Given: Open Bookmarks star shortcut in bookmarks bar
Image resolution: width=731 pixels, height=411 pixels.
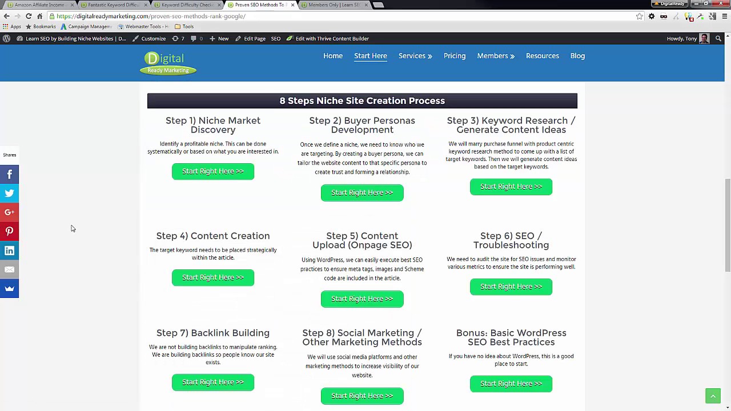Looking at the screenshot, I should (x=41, y=26).
